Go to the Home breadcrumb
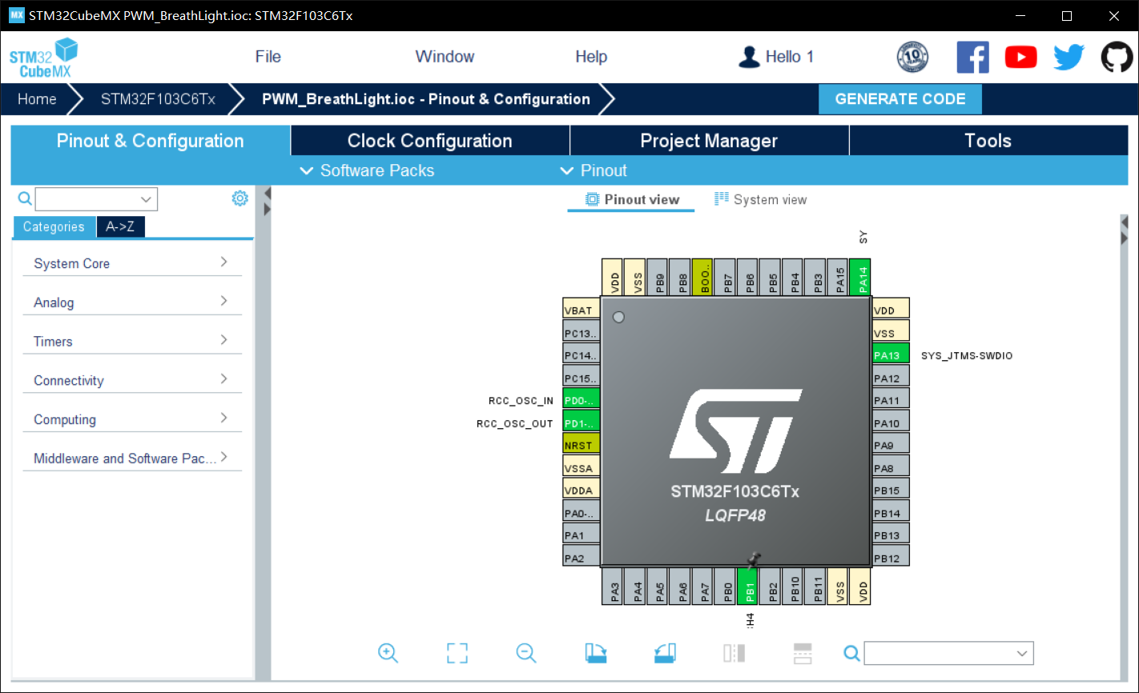This screenshot has width=1139, height=693. point(37,99)
